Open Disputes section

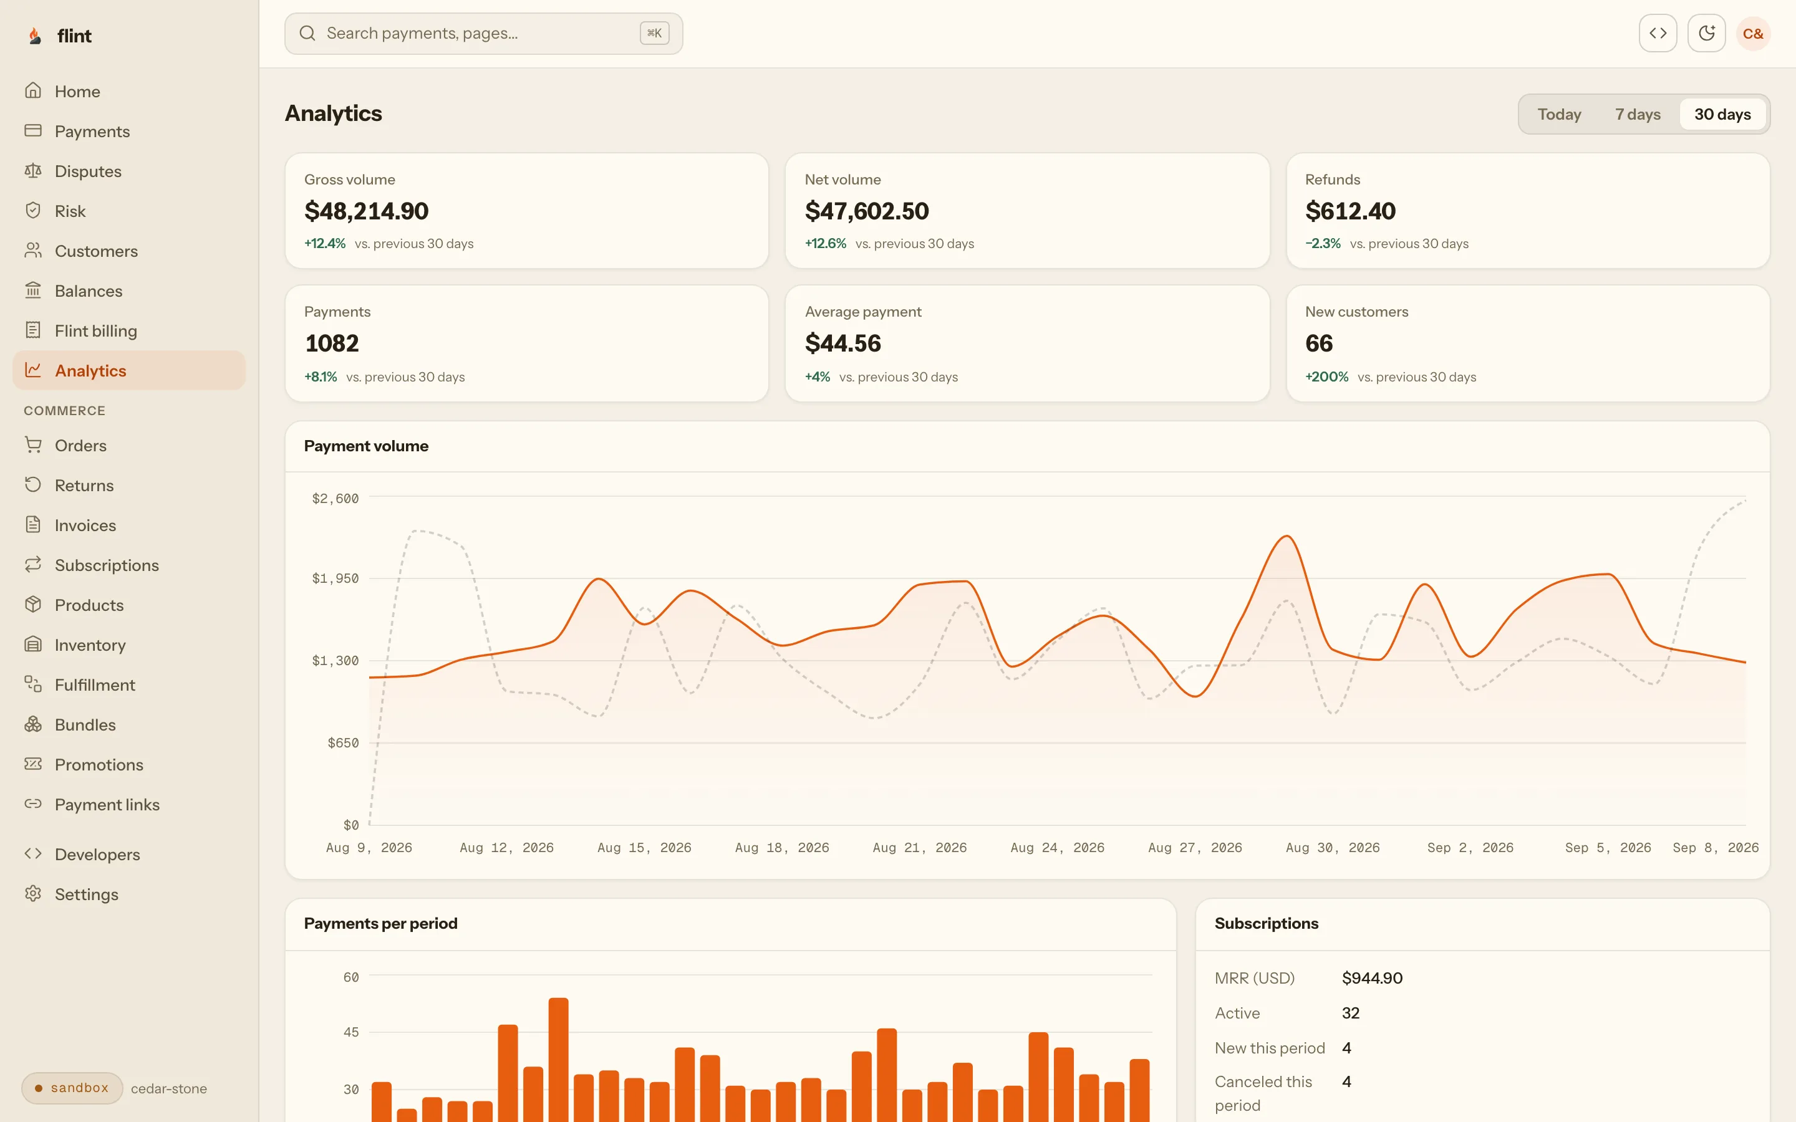point(129,171)
